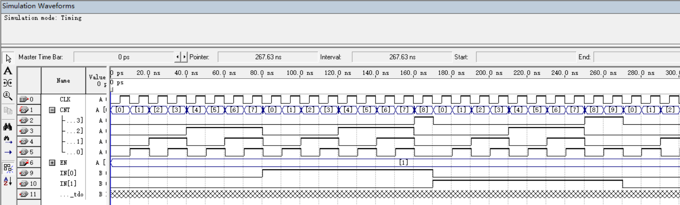The height and width of the screenshot is (205, 680).
Task: Select the CNT signal name
Action: [65, 110]
